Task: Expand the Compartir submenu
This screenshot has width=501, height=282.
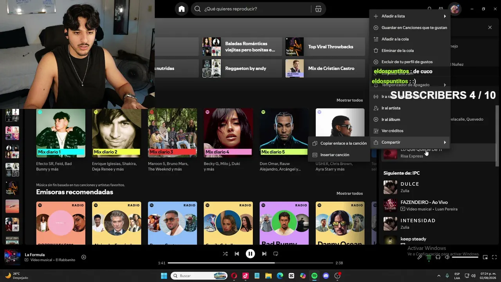Action: click(410, 142)
